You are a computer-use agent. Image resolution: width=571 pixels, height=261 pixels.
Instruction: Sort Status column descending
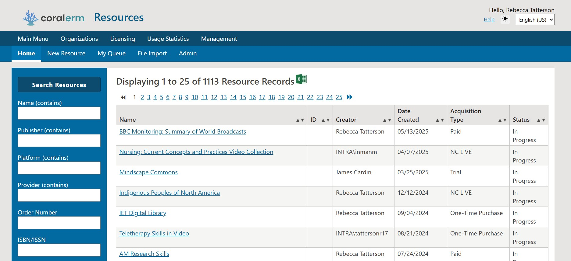543,120
